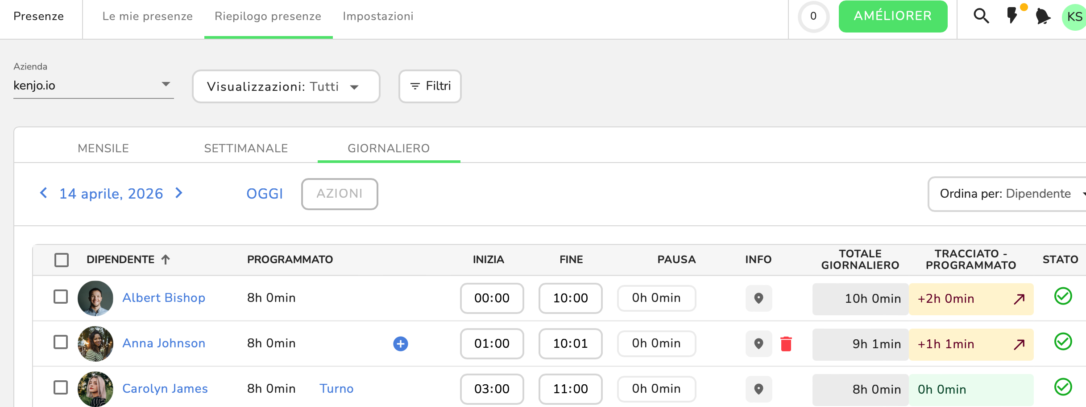Image resolution: width=1086 pixels, height=407 pixels.
Task: Click the Presenze module title
Action: pyautogui.click(x=38, y=16)
